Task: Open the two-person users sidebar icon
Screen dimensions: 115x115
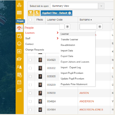Action: [x=19, y=67]
